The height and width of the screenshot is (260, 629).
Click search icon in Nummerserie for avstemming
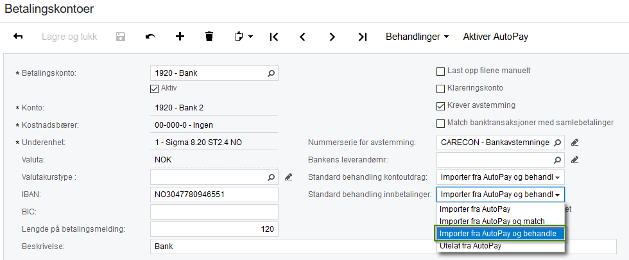coord(558,143)
